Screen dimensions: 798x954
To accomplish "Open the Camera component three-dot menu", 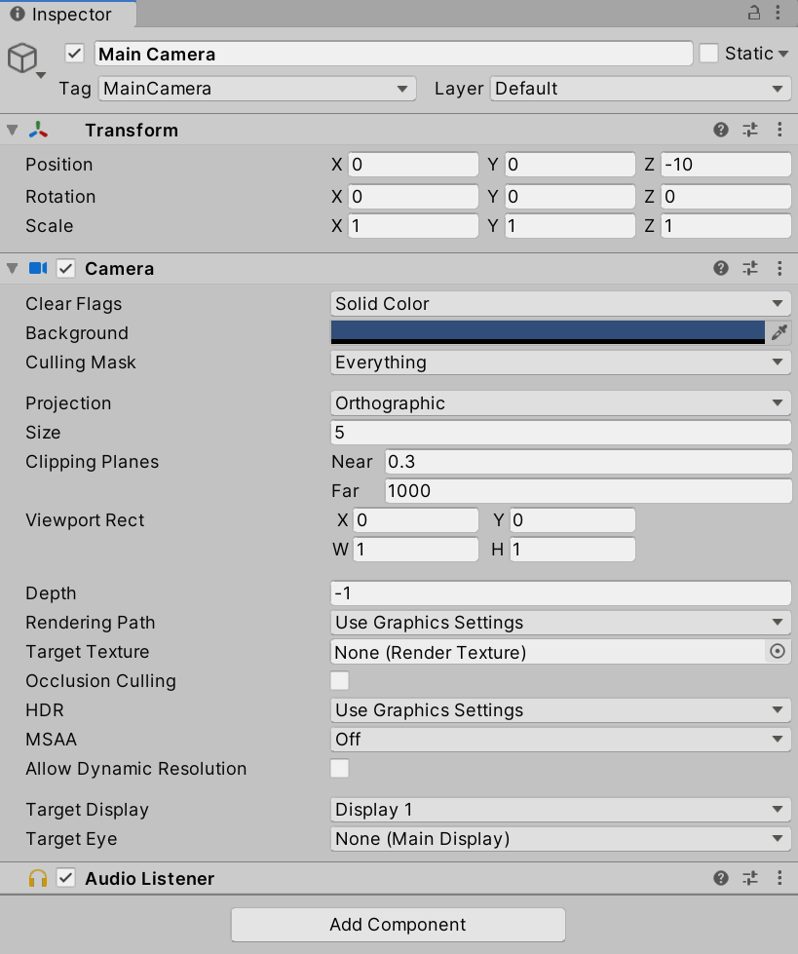I will (779, 268).
